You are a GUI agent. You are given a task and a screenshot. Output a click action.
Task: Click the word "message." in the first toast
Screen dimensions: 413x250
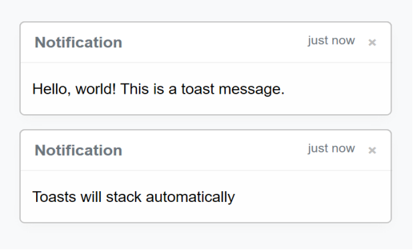pyautogui.click(x=251, y=90)
